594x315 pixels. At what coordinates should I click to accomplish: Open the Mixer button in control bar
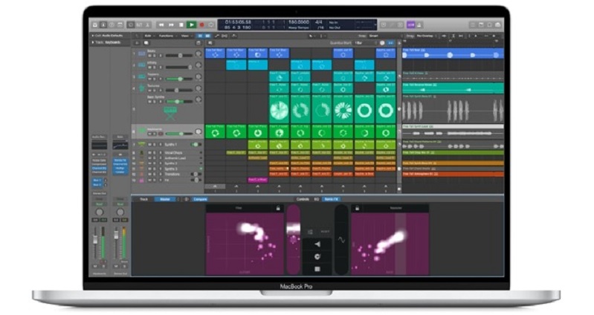[140, 25]
